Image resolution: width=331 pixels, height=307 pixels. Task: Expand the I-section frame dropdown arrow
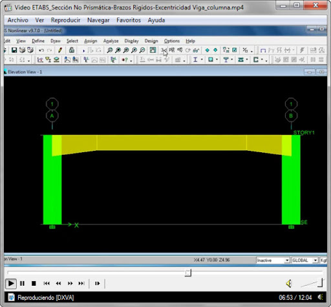tap(202, 59)
